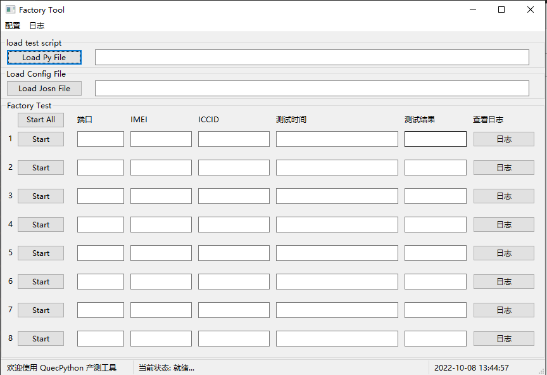Open the 日志 menu in menu bar
The width and height of the screenshot is (547, 375).
[37, 26]
